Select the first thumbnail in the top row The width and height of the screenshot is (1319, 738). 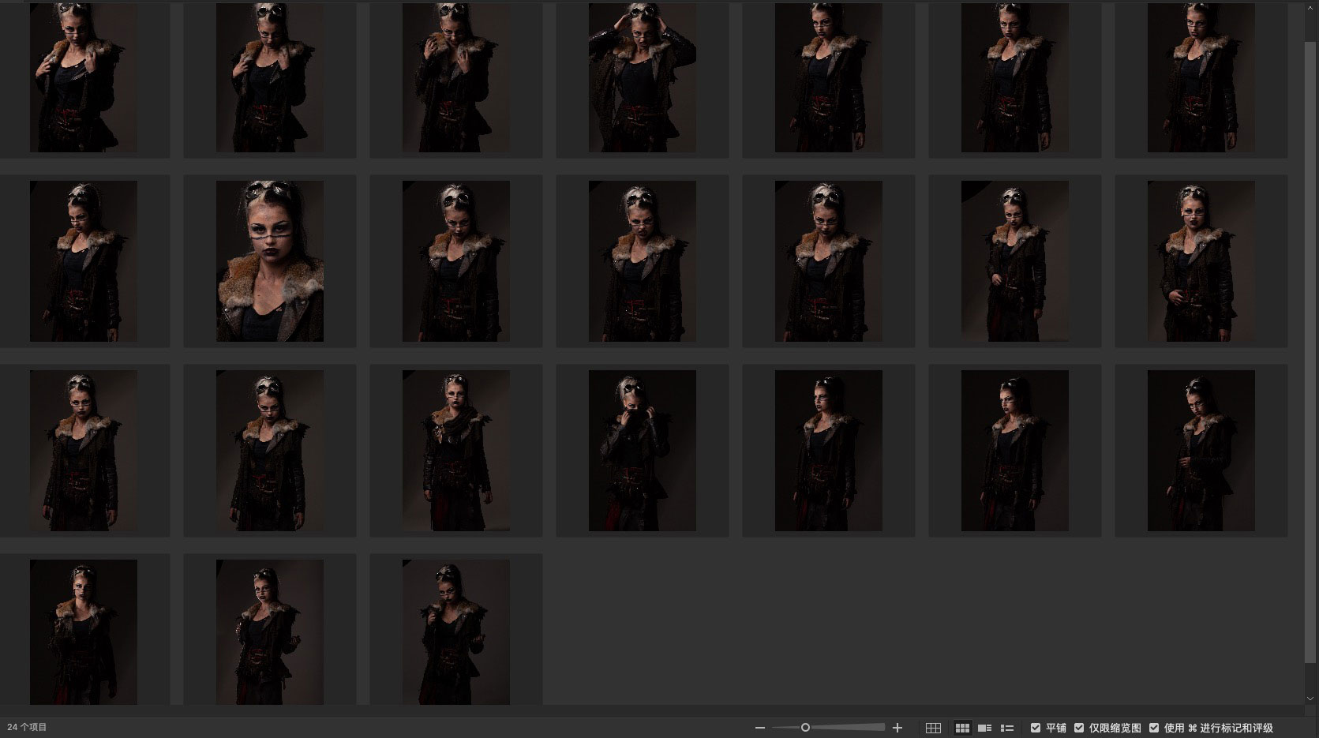tap(84, 77)
